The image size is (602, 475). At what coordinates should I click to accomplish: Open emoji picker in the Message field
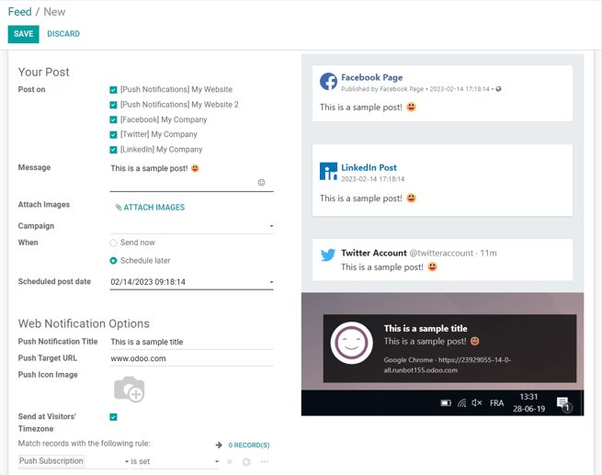pos(261,183)
